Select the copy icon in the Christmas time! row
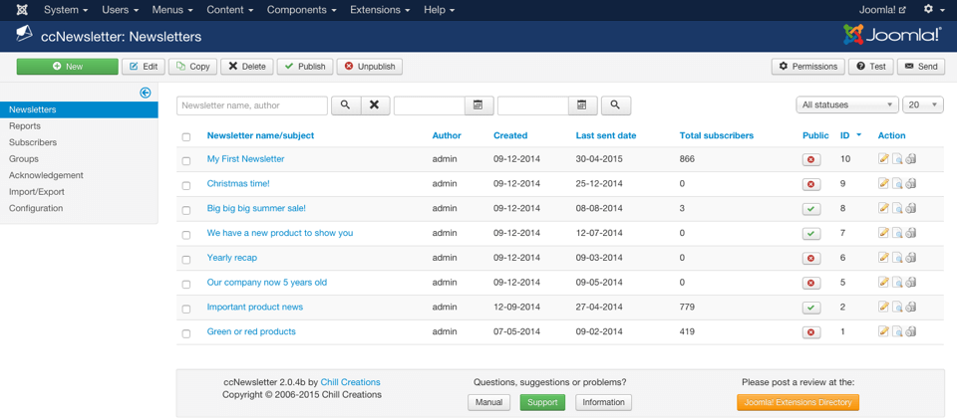Screen dimensions: 957x418 (x=910, y=183)
